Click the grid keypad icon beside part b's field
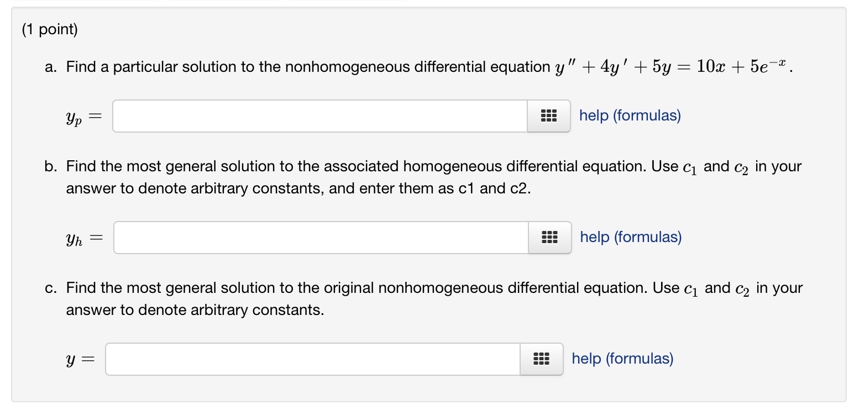The height and width of the screenshot is (410, 854). [x=550, y=238]
